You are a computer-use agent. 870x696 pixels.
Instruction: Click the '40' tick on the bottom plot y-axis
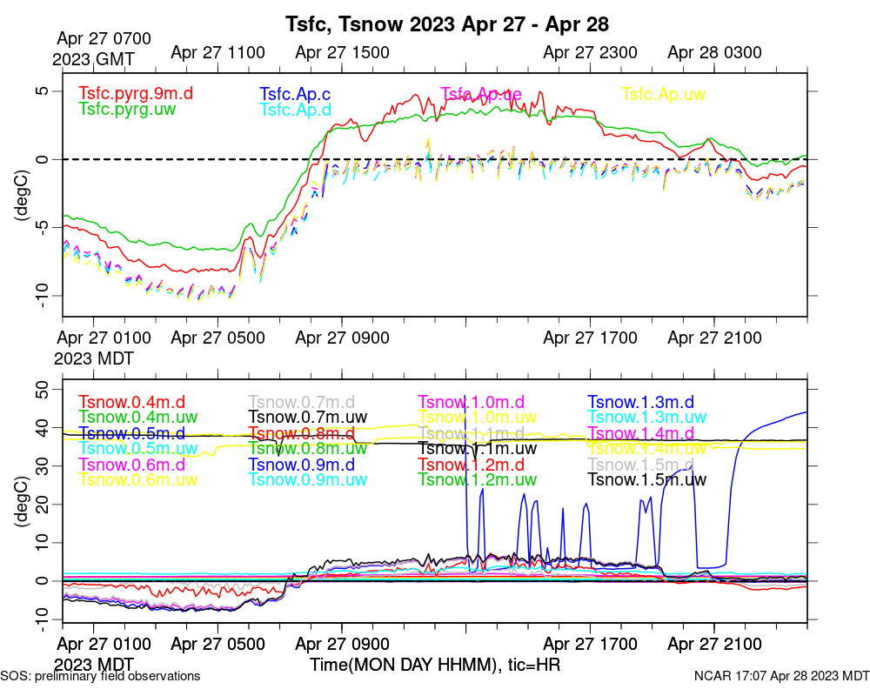[42, 427]
